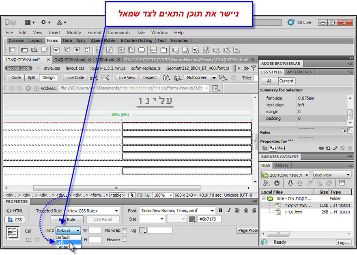Select the Zoom magnifier tool in status bar

coord(147,195)
